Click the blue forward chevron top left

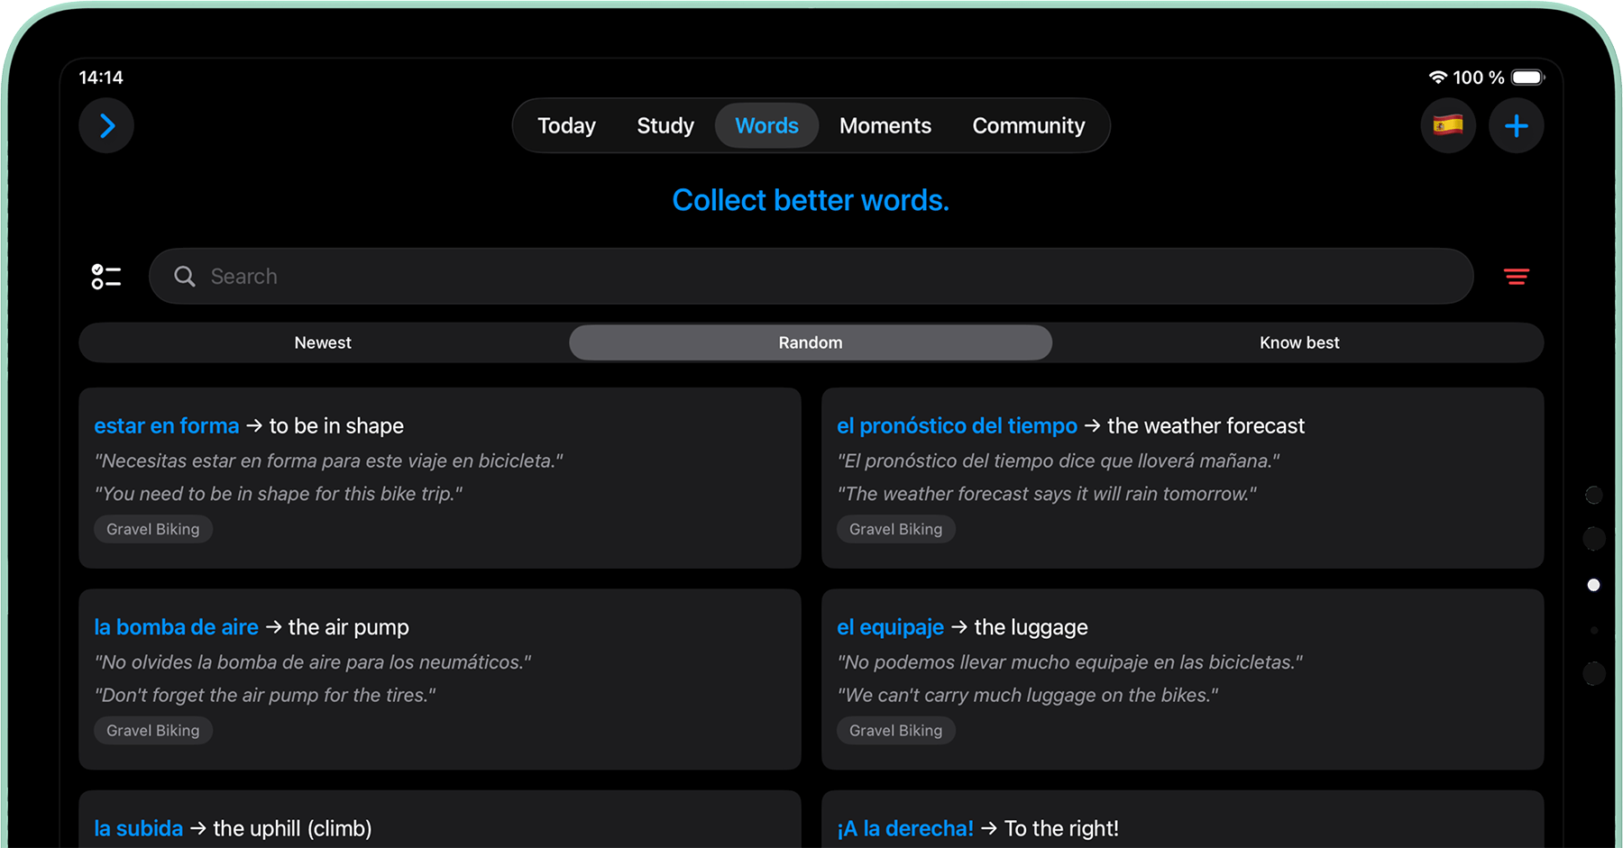[x=105, y=125]
